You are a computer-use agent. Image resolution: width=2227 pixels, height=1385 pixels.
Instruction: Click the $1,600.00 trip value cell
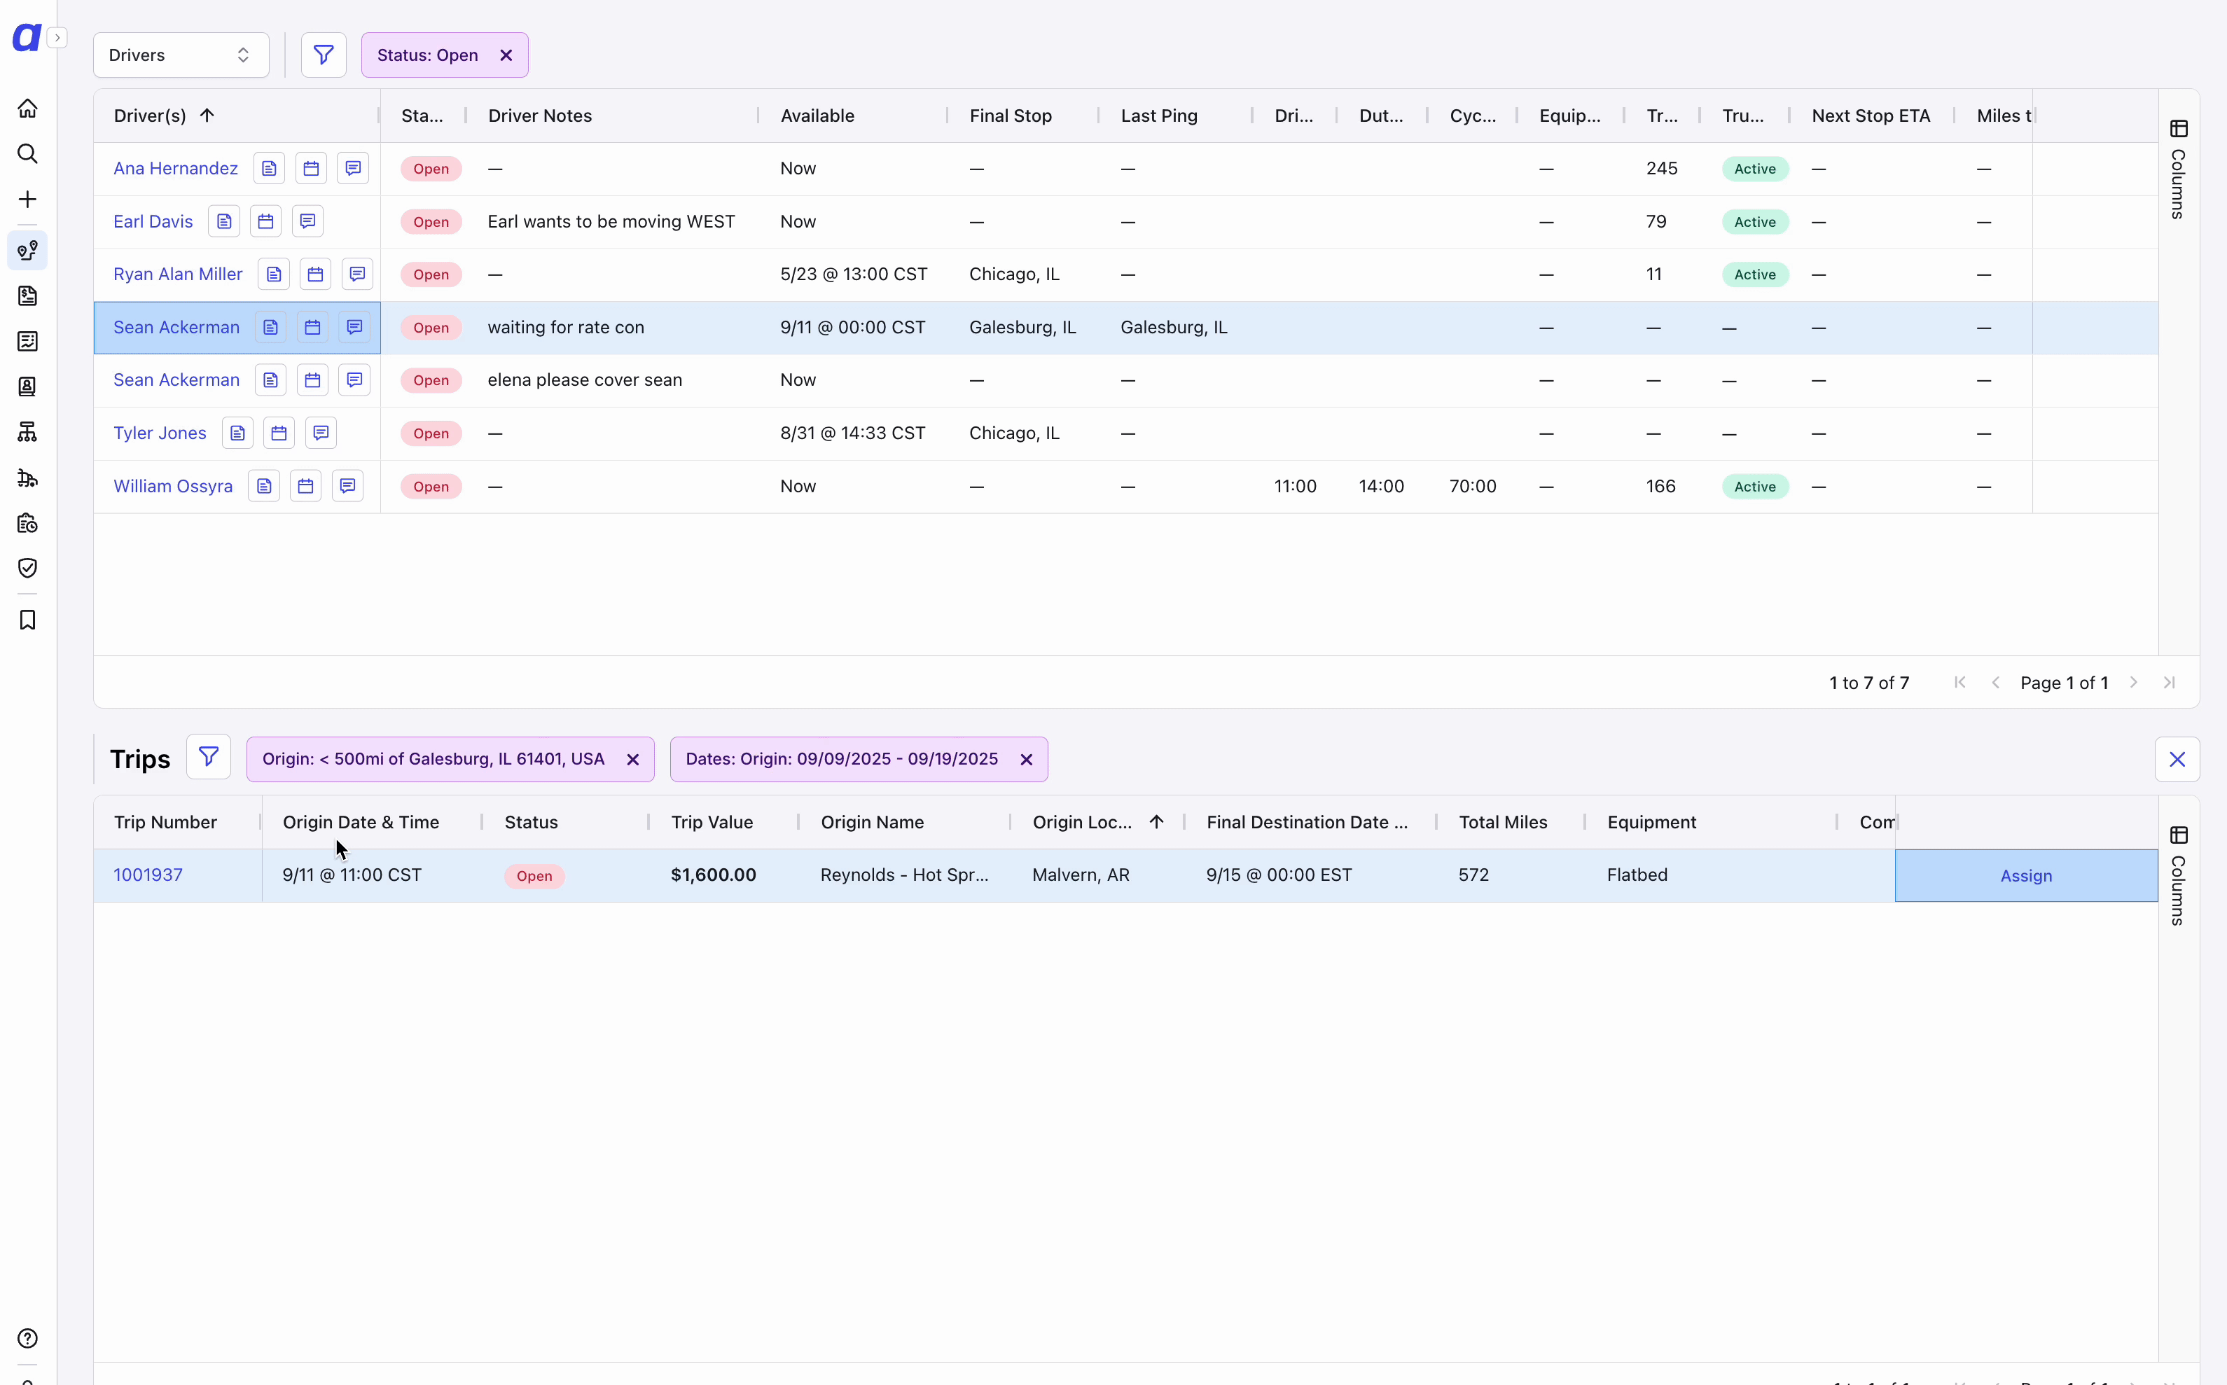pyautogui.click(x=713, y=875)
